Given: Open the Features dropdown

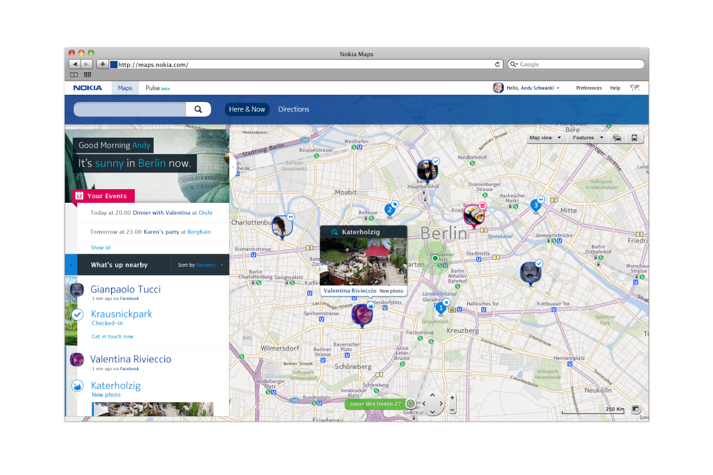Looking at the screenshot, I should point(587,138).
